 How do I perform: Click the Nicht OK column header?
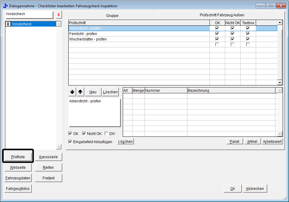click(x=232, y=23)
